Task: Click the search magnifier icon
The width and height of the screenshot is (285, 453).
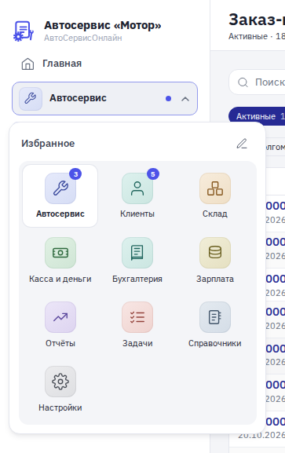Action: click(x=243, y=82)
